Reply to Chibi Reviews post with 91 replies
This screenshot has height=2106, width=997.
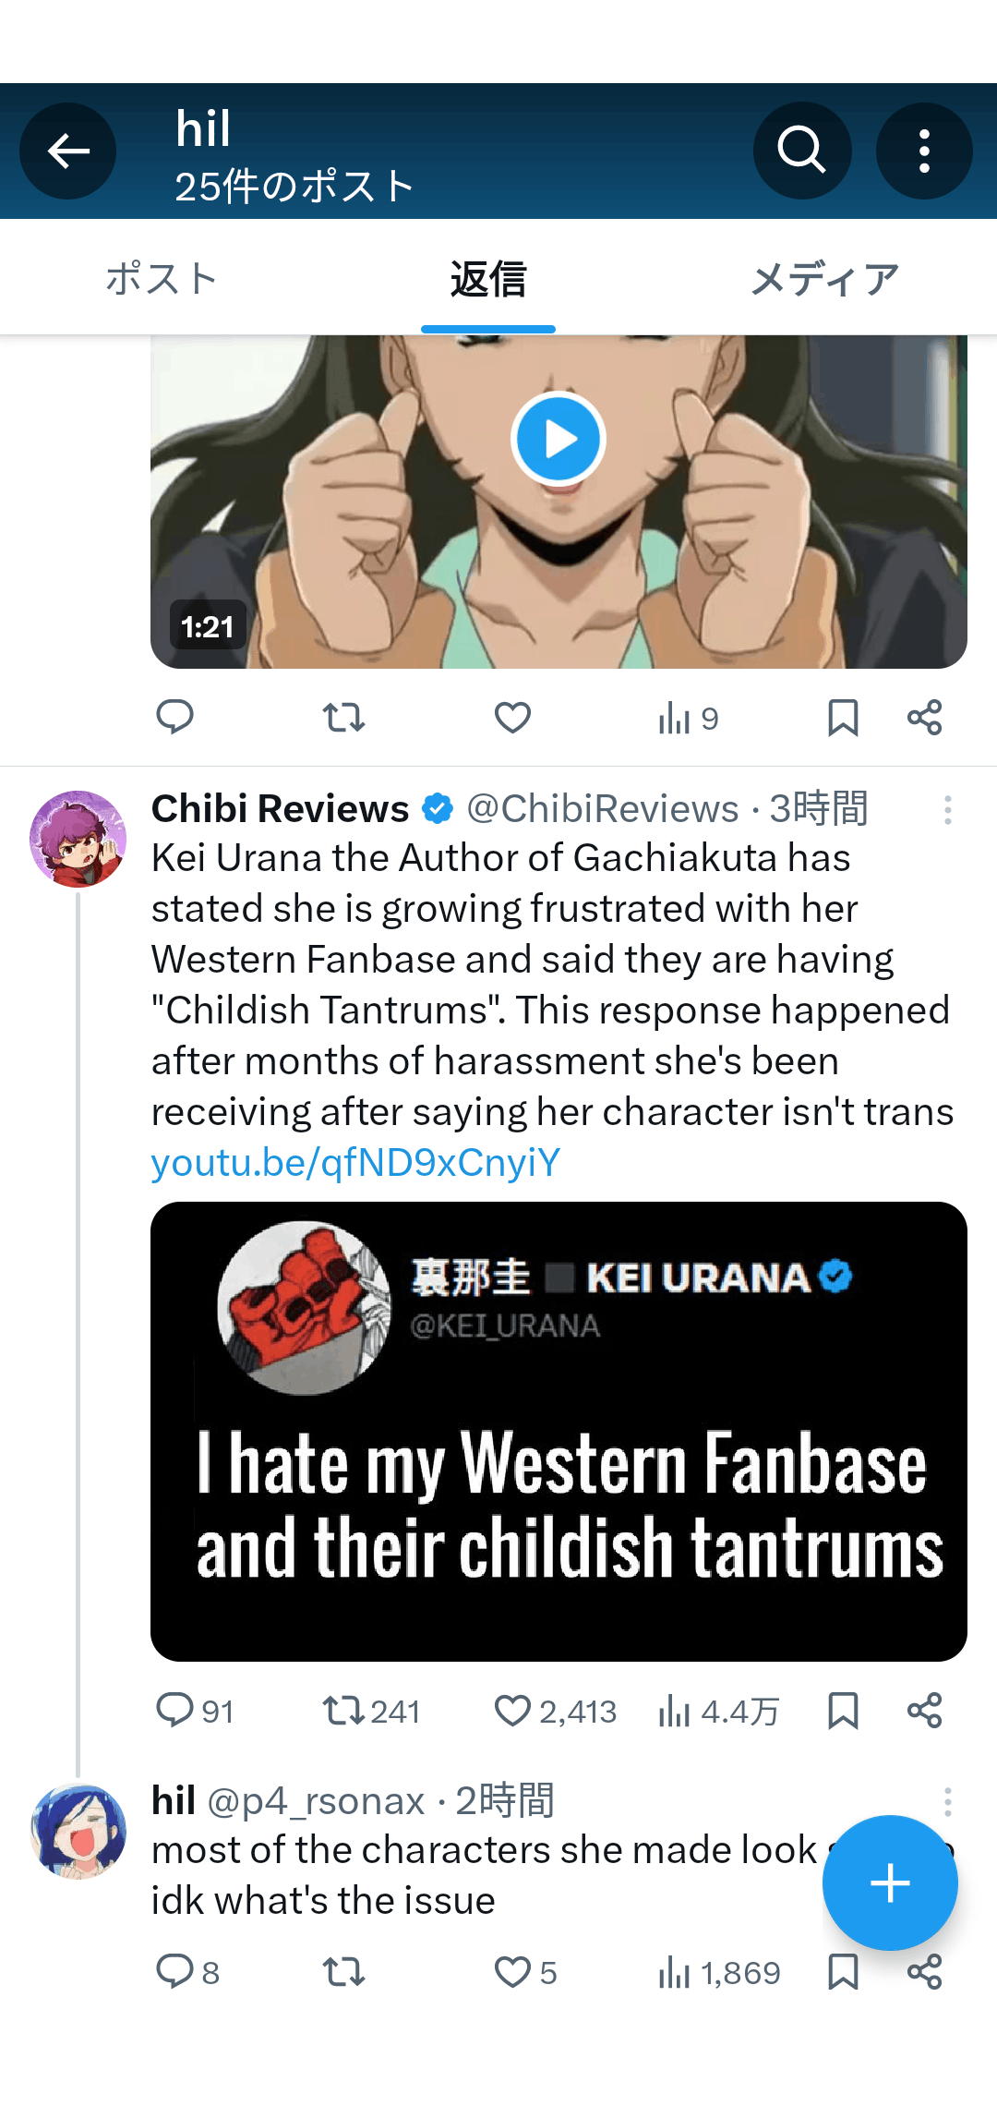pos(175,1711)
